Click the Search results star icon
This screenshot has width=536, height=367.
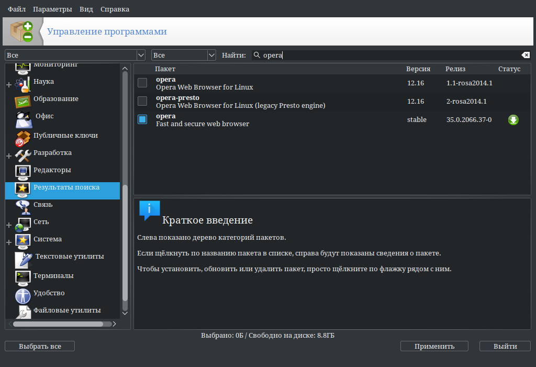23,190
